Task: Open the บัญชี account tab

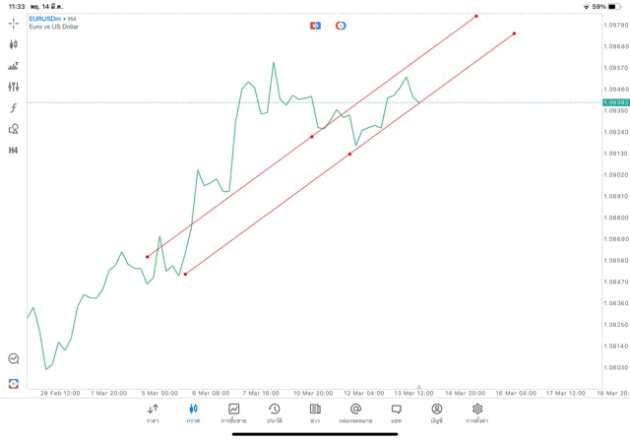Action: pyautogui.click(x=436, y=412)
